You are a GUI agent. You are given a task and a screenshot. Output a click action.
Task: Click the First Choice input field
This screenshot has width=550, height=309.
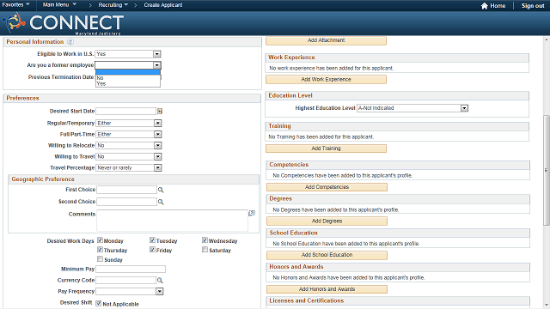point(126,190)
